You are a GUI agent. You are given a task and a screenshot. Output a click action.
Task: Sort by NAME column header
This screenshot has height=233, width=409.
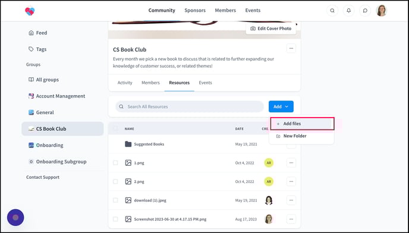[130, 129]
